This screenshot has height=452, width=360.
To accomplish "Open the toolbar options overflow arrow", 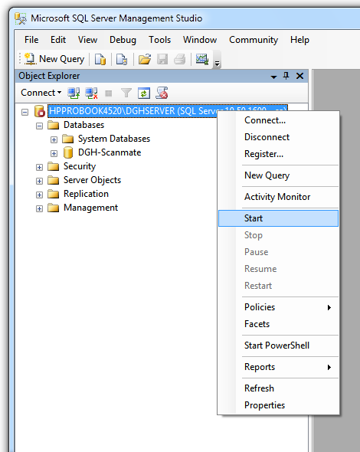I will coord(217,64).
